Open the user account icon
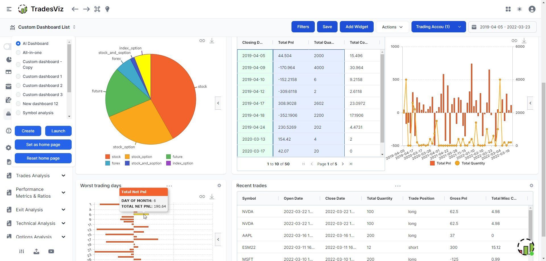 [x=532, y=9]
